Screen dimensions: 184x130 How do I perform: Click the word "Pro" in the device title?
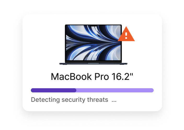(x=102, y=77)
